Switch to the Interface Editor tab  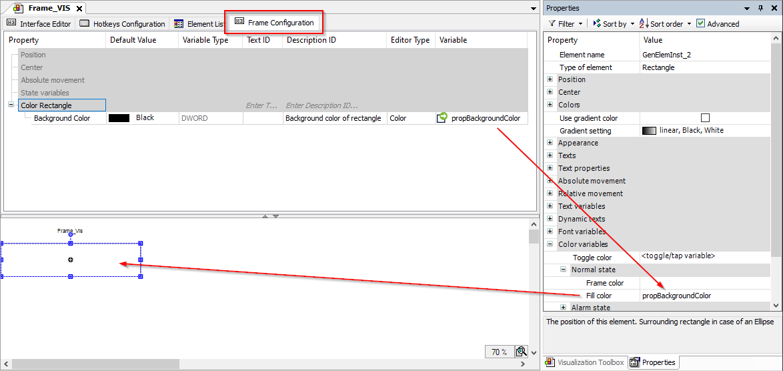[39, 23]
